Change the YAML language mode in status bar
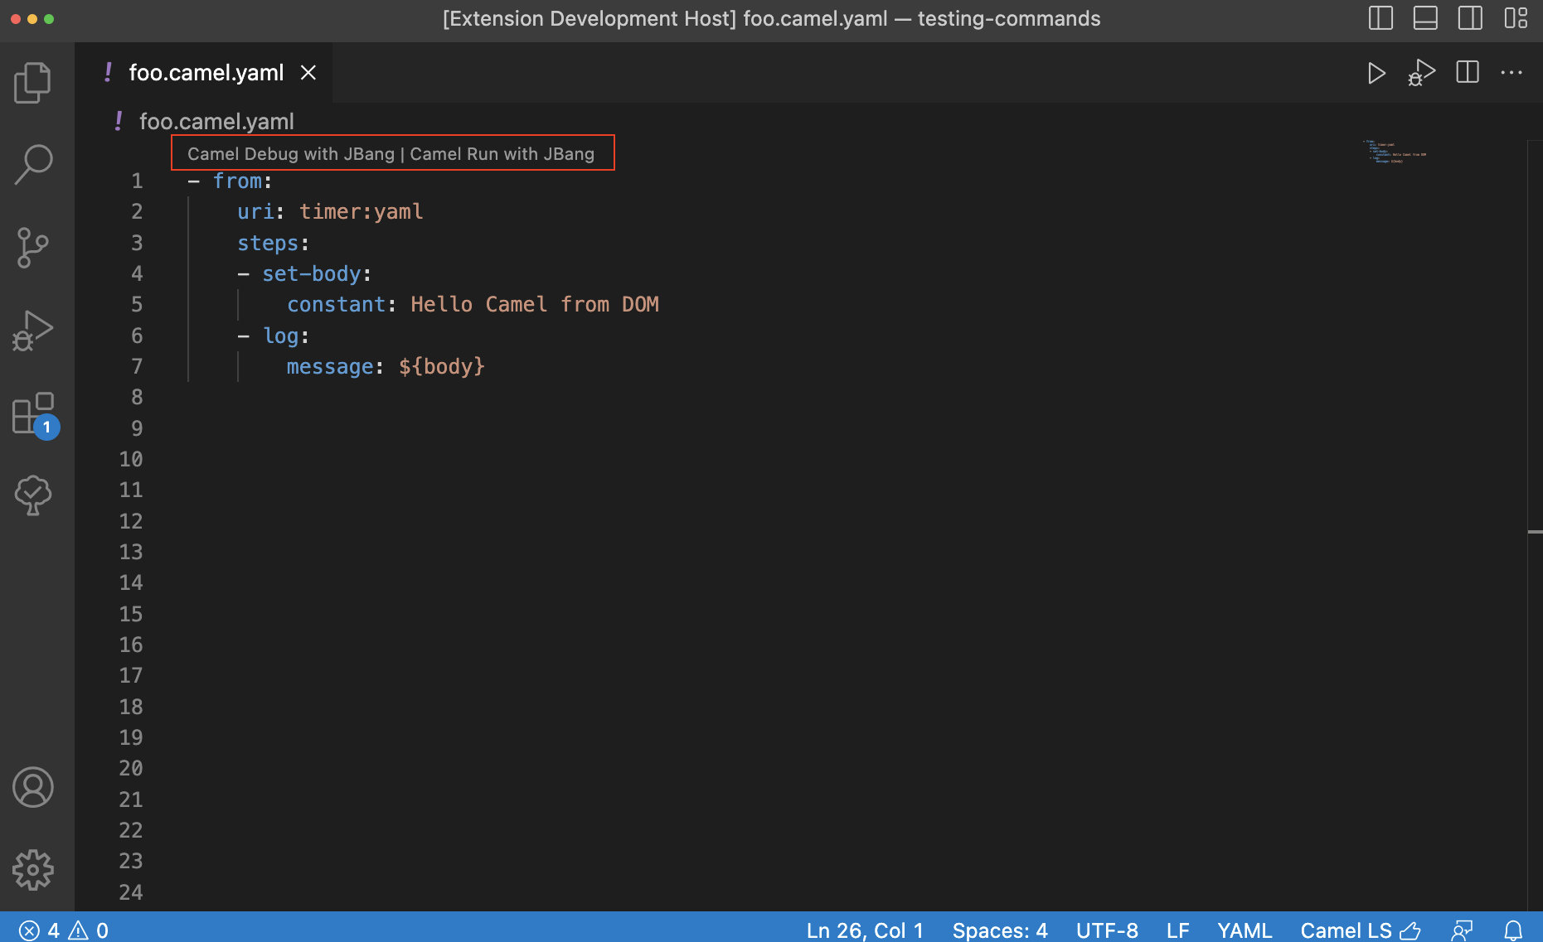 coord(1244,930)
